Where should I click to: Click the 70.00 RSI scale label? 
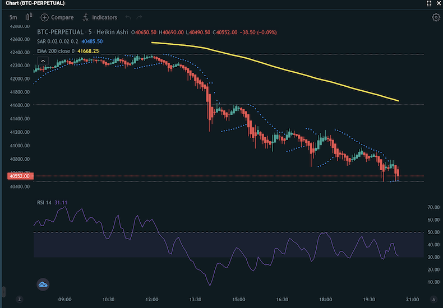coord(433,207)
